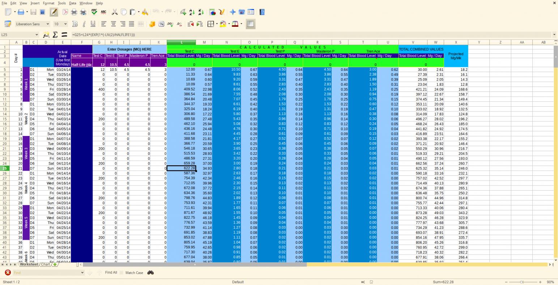Increase indent icon

coord(200,24)
